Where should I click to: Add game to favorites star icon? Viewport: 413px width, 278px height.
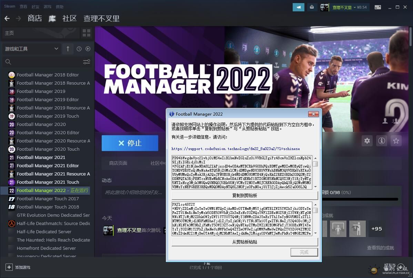tap(396, 141)
